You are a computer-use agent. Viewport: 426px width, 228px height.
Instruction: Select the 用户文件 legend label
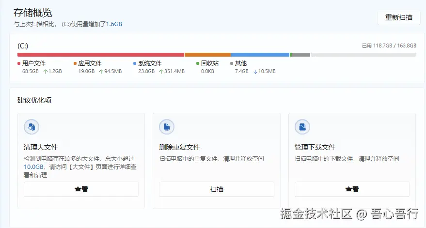[34, 63]
